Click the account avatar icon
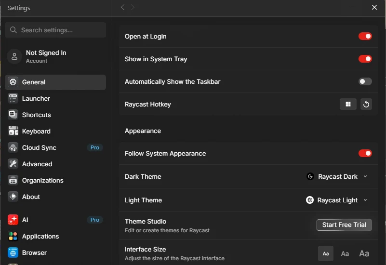 (14, 56)
